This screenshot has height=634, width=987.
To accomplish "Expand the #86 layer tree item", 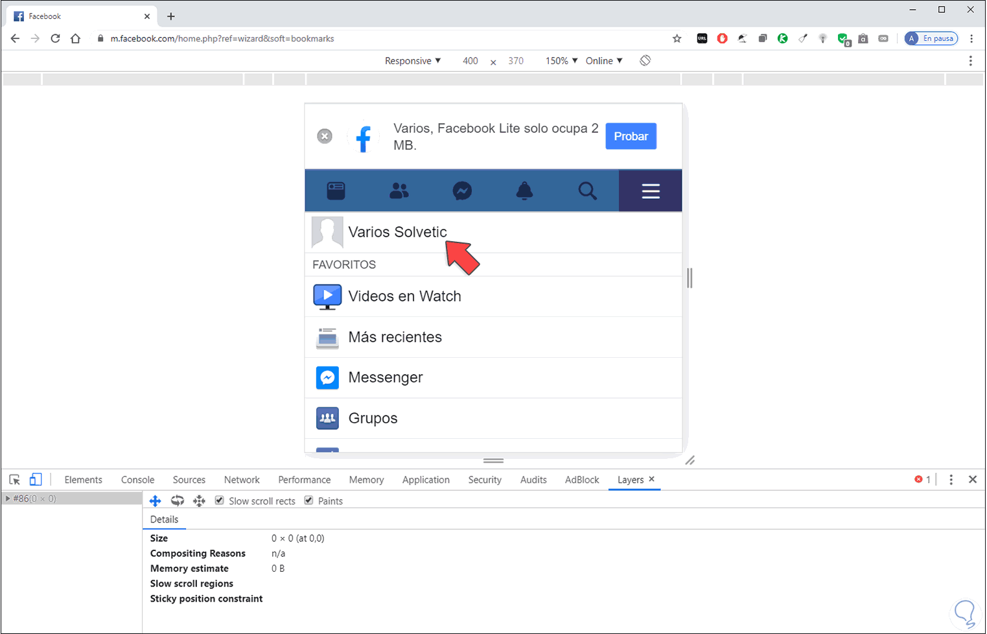I will (x=7, y=499).
